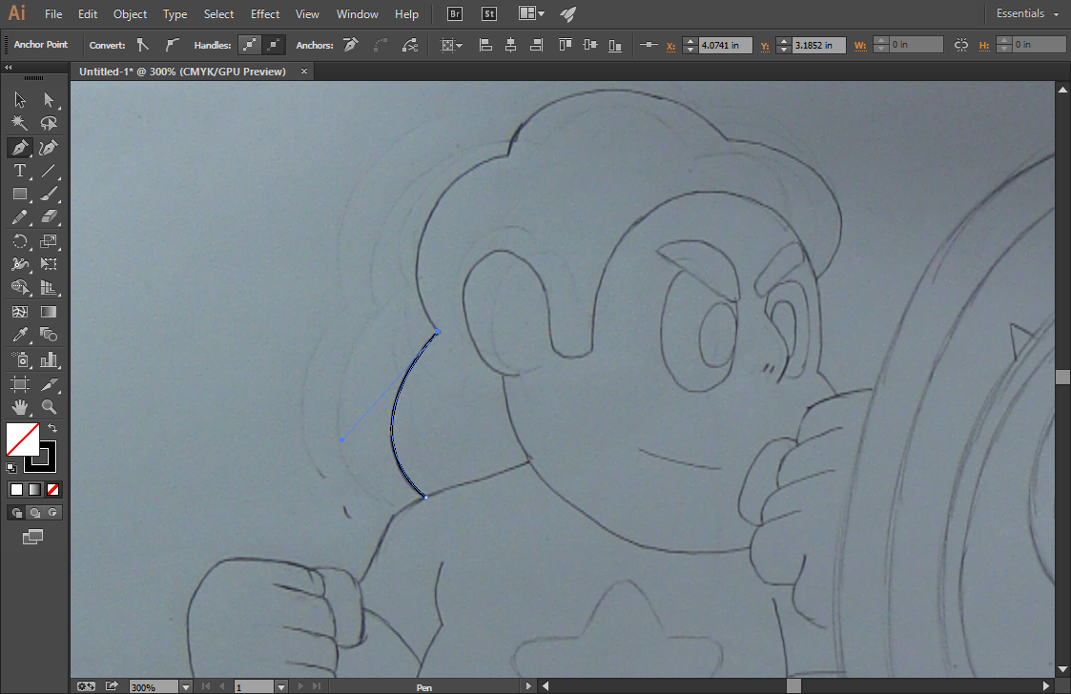Expand the artboard navigation dropdown
The image size is (1071, 694).
[281, 687]
